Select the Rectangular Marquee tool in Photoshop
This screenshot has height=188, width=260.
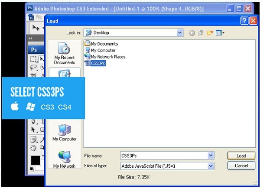click(x=33, y=59)
